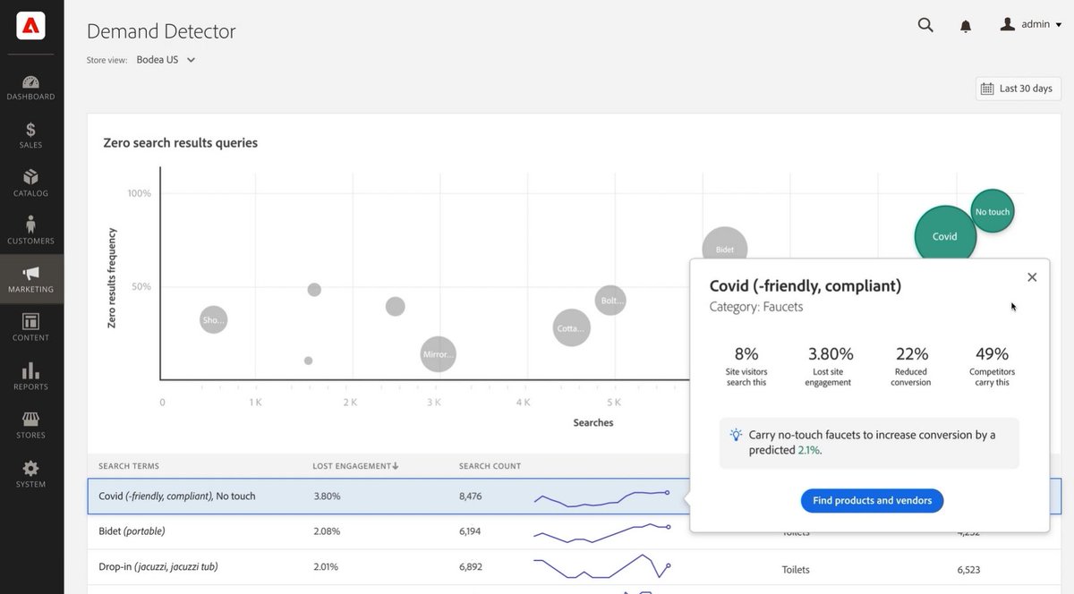Click the 2.08% lost engagement cell
1074x594 pixels.
[327, 531]
